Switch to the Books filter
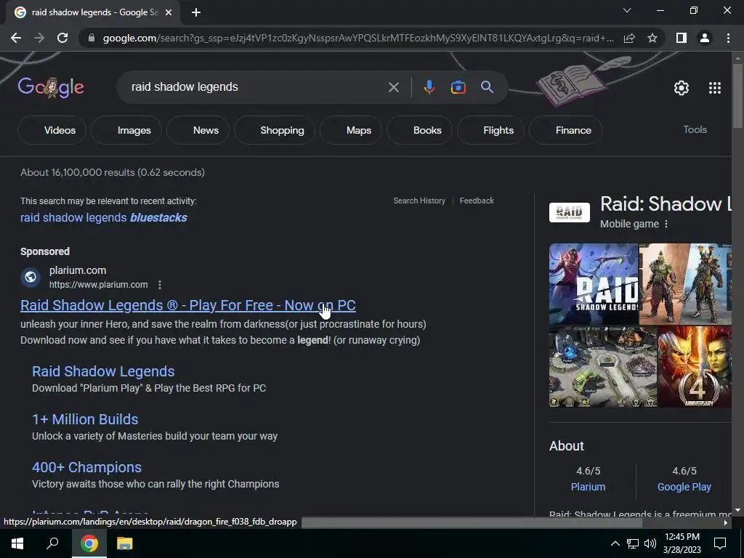Screen dimensions: 744x558 point(419,130)
